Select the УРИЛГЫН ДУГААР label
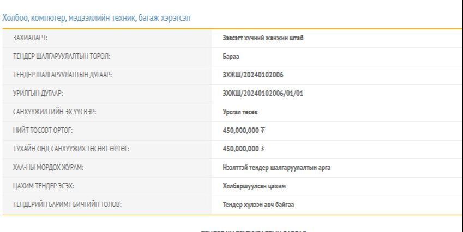Screen dimensions: 463x232 [38, 94]
